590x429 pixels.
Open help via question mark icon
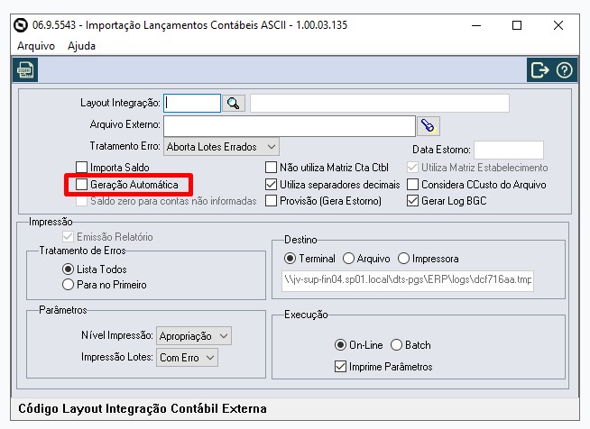[x=565, y=70]
